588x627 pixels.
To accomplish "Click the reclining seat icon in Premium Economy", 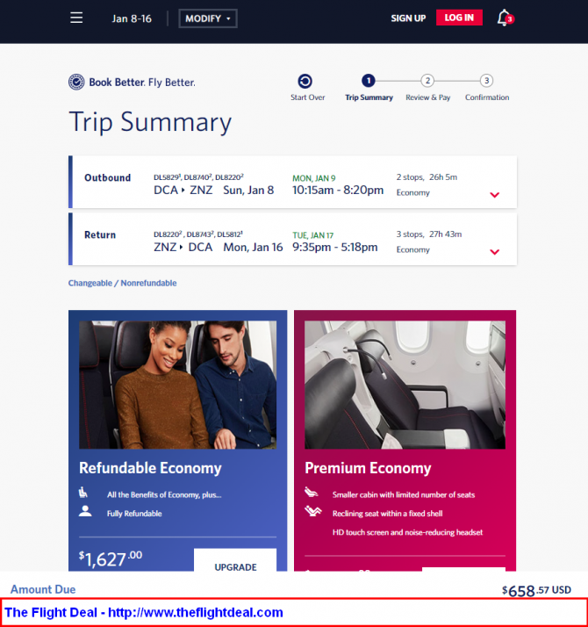I will pos(312,511).
